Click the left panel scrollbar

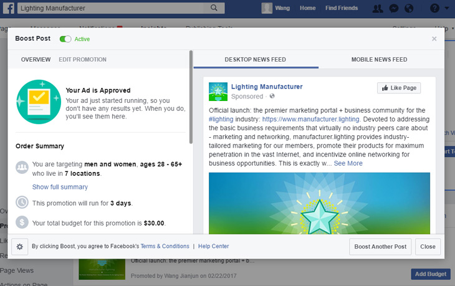(x=191, y=97)
